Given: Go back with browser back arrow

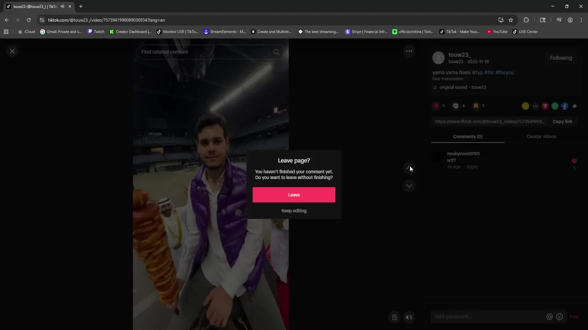Looking at the screenshot, I should pos(6,20).
